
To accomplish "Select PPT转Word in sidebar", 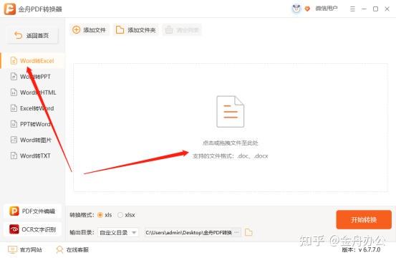I will pos(32,124).
